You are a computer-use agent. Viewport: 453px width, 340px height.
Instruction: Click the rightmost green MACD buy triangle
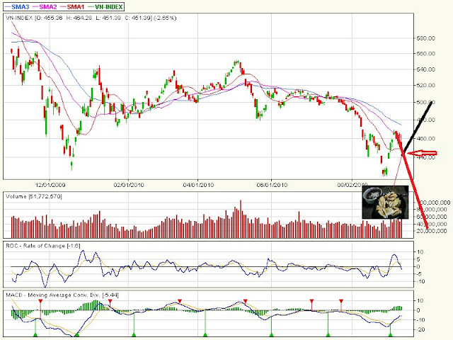click(x=391, y=333)
